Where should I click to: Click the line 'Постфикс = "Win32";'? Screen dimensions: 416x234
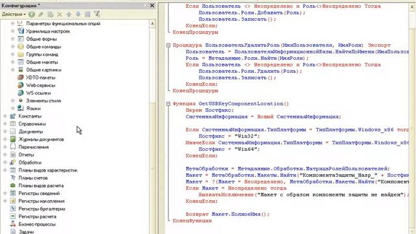[x=229, y=136]
